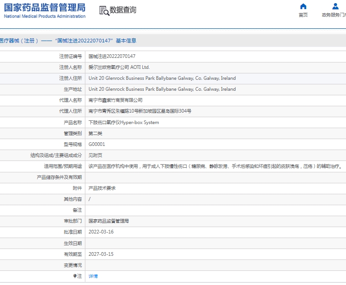The image size is (346, 285).
Task: Click 产品技术要求 attachment value
Action: click(x=102, y=188)
